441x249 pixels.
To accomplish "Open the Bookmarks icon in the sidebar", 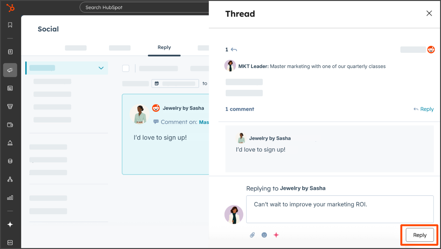I will click(x=10, y=25).
